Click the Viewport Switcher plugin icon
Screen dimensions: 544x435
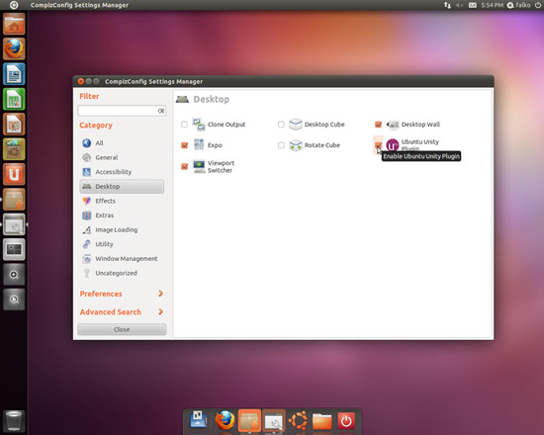tap(199, 166)
